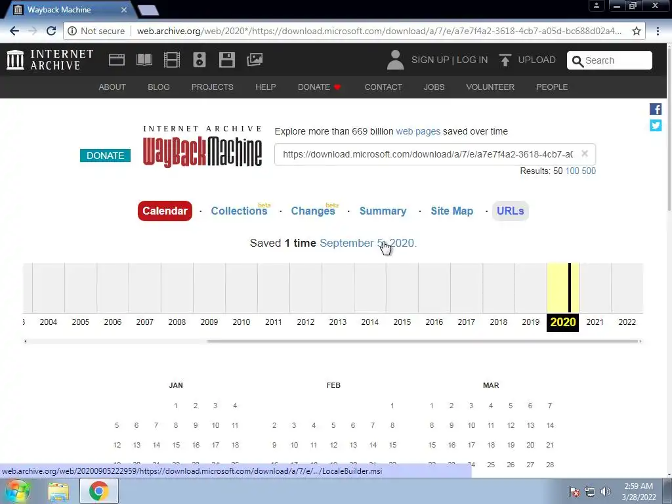Reload the page
This screenshot has width=672, height=504.
[x=51, y=31]
